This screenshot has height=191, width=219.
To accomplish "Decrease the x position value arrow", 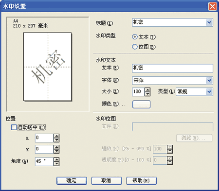I will click(x=56, y=140).
